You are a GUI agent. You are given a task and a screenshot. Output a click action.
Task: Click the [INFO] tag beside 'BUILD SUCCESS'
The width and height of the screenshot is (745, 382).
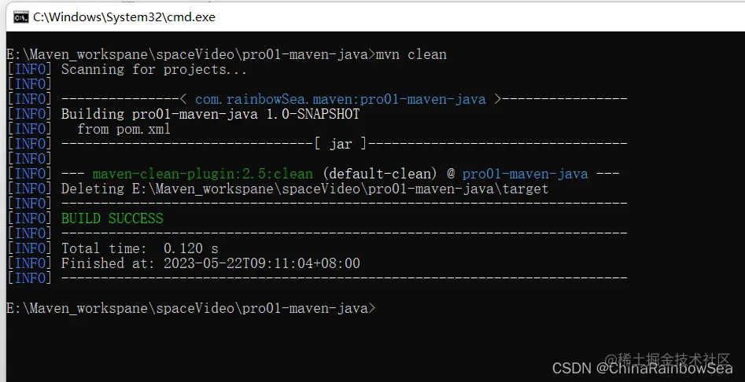pos(29,219)
